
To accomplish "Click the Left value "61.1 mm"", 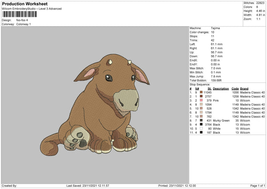I will pos(217,44).
